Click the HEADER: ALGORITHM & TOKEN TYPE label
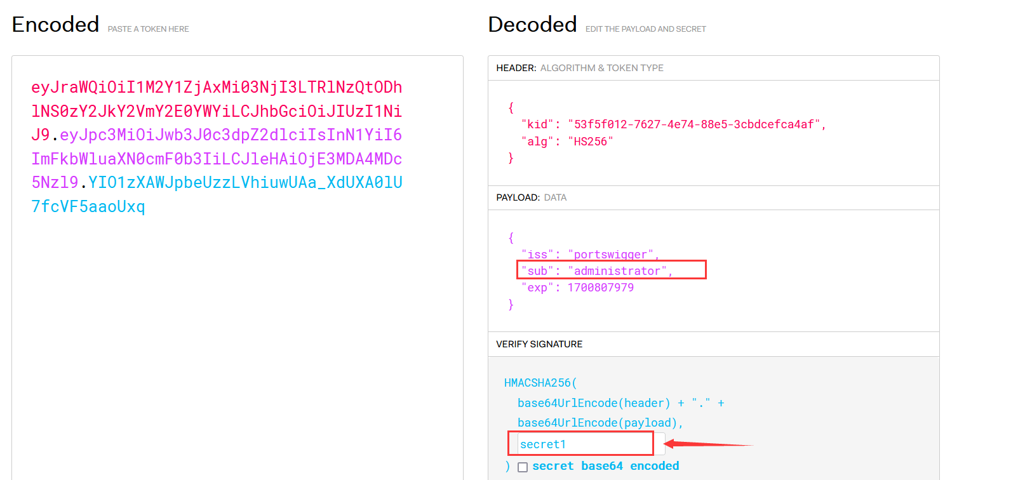This screenshot has height=480, width=1025. (x=580, y=68)
